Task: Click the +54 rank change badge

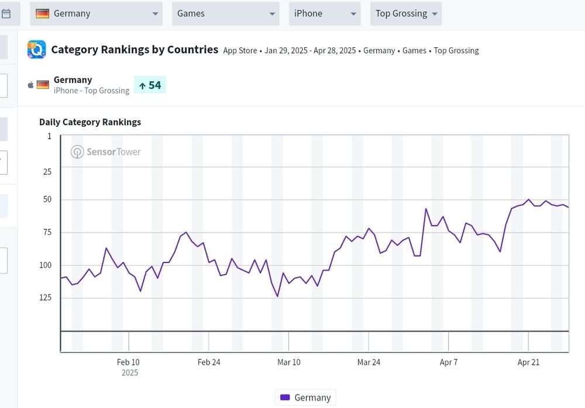Action: (x=150, y=85)
